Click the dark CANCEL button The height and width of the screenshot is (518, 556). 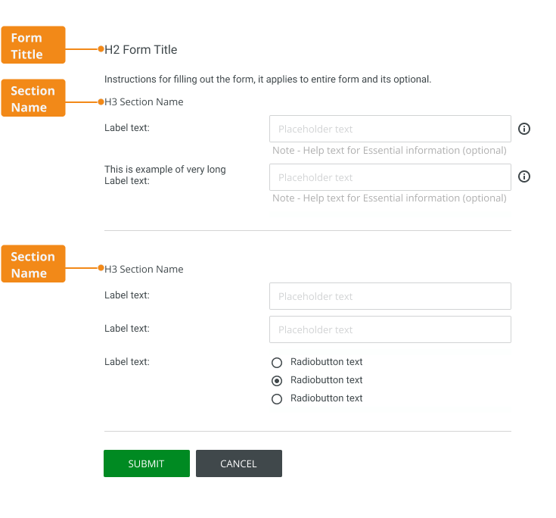click(x=238, y=463)
